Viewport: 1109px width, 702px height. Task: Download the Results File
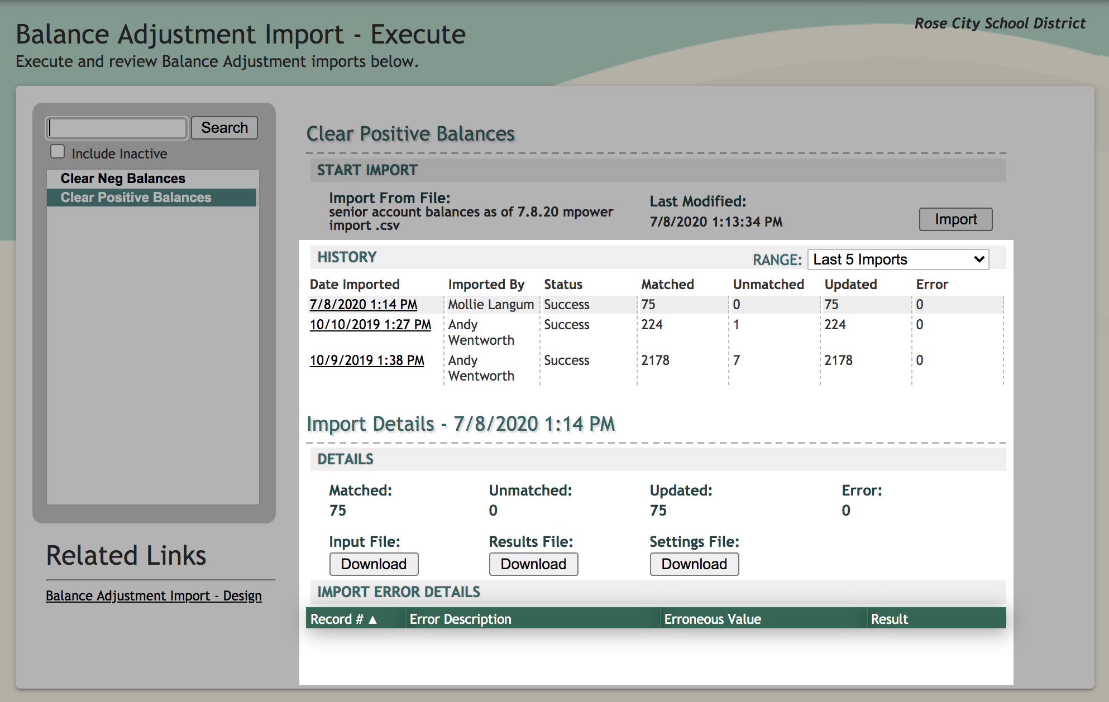(x=533, y=564)
